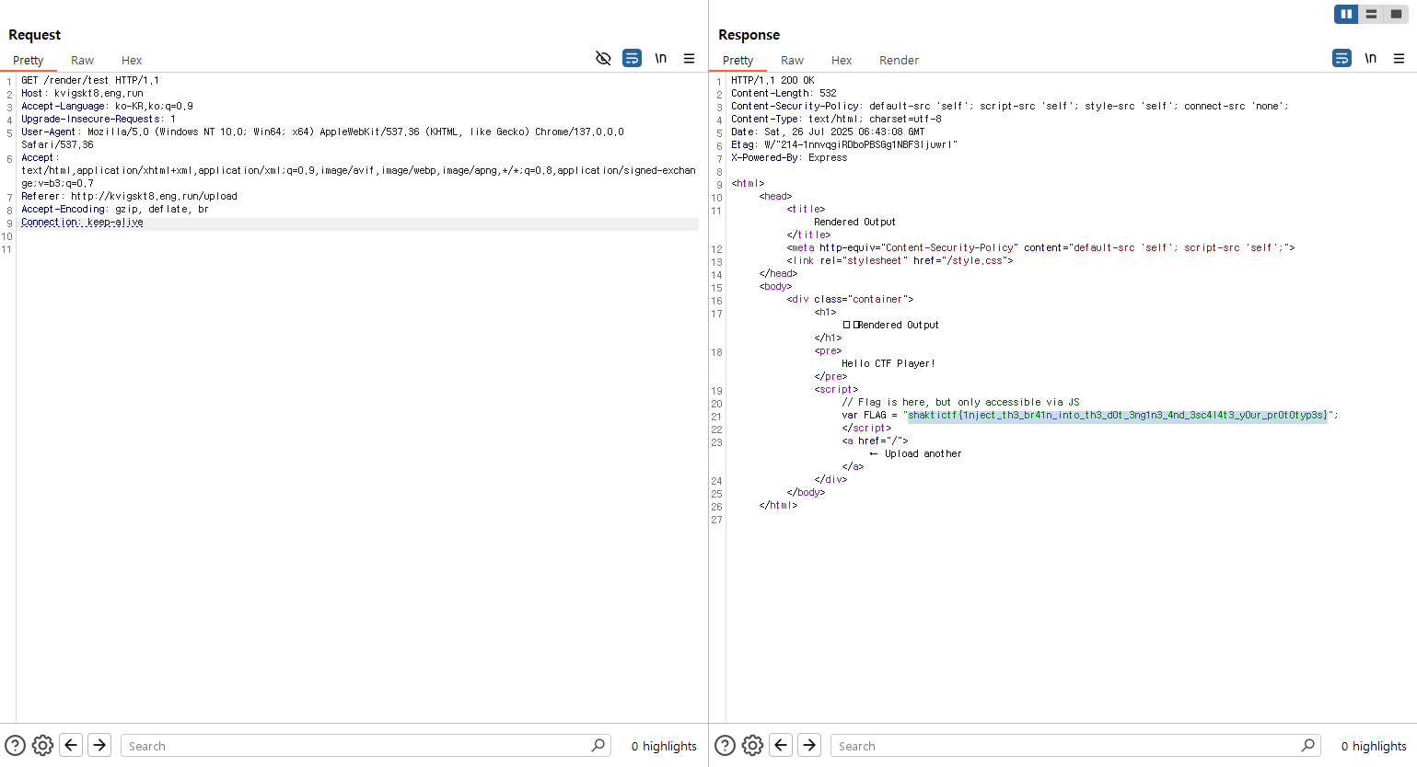
Task: Open Request pane hamburger options menu
Action: coord(689,58)
